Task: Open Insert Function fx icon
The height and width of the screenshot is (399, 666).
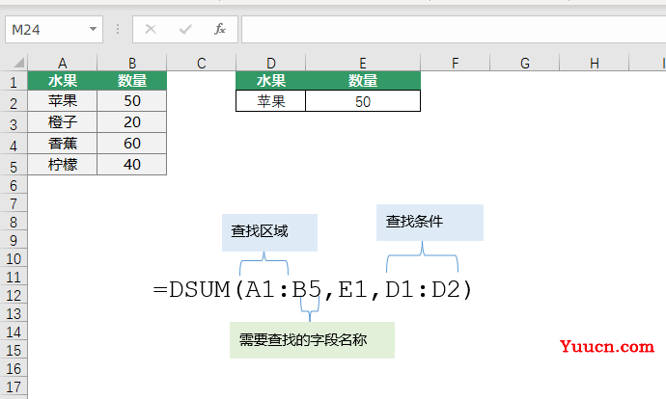Action: 220,29
